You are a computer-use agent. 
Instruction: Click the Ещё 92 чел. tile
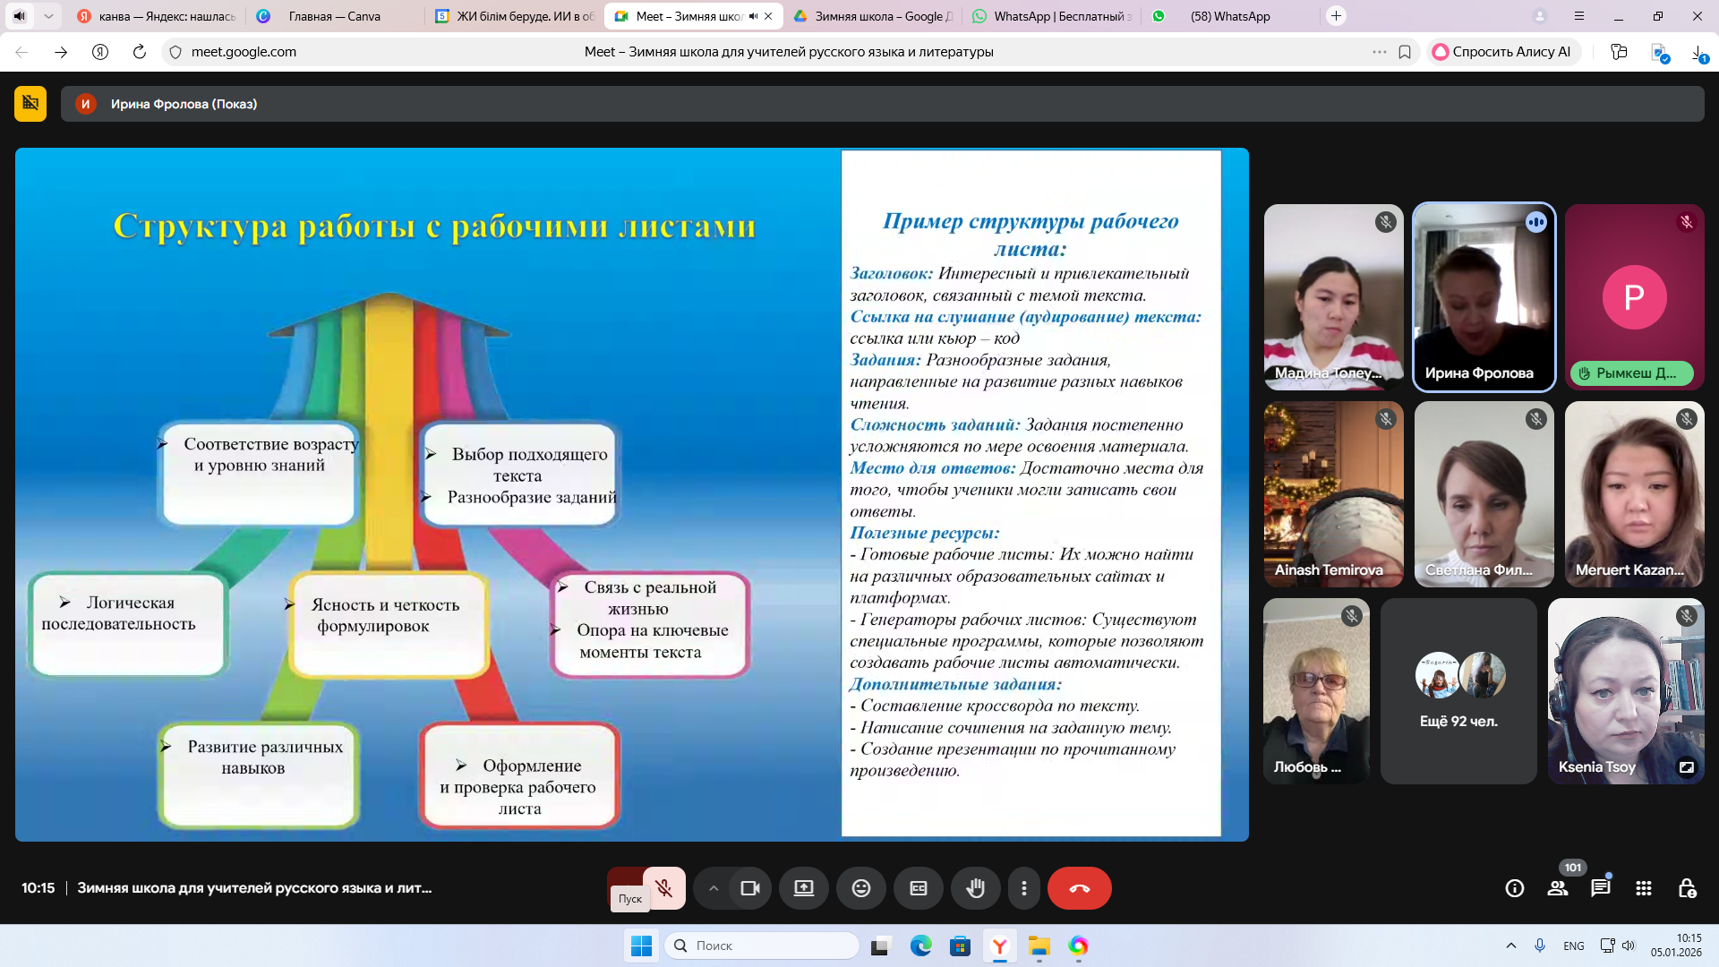[x=1458, y=691]
